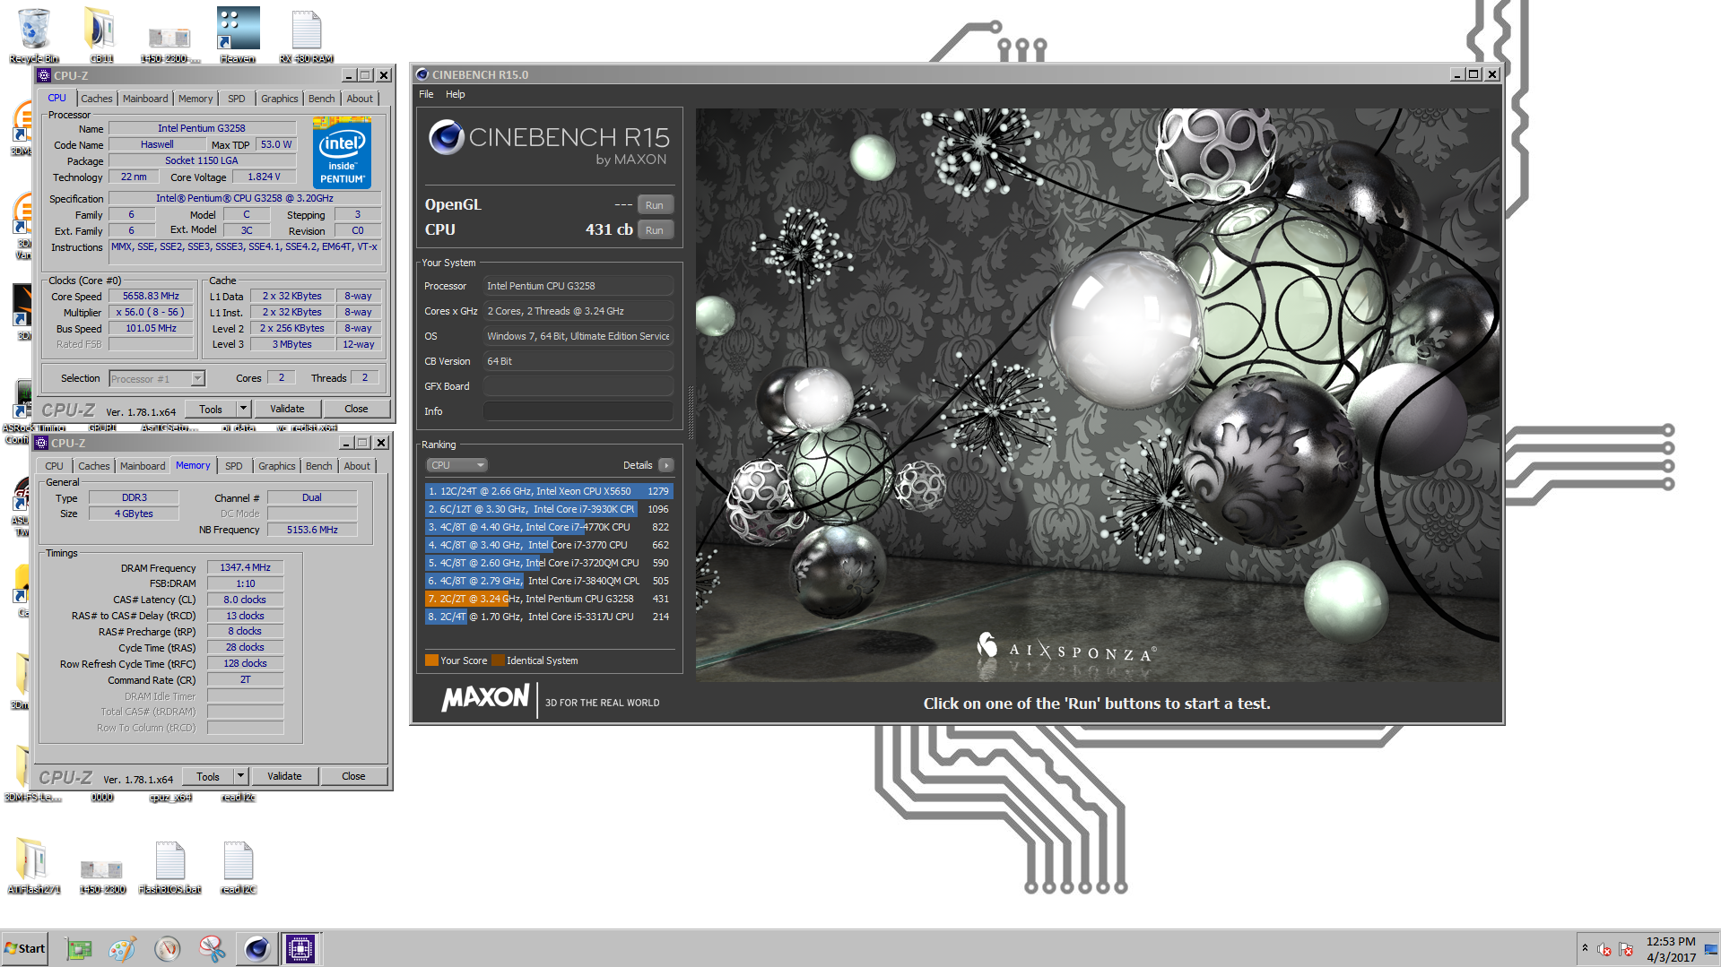Click the DRAM Frequency value 1347.4 MHz

coord(246,567)
